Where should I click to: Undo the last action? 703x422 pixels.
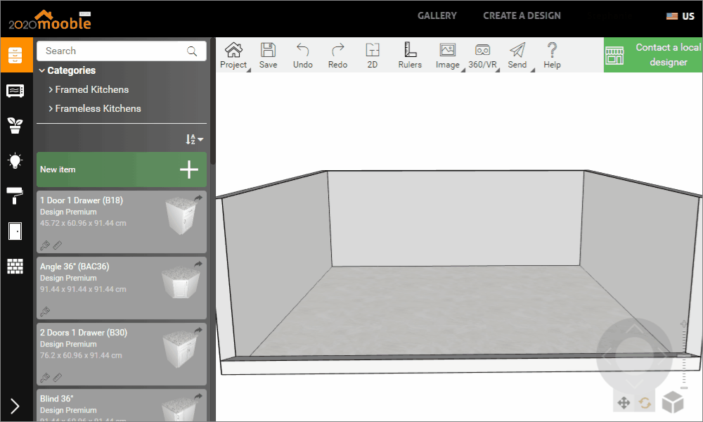(303, 56)
